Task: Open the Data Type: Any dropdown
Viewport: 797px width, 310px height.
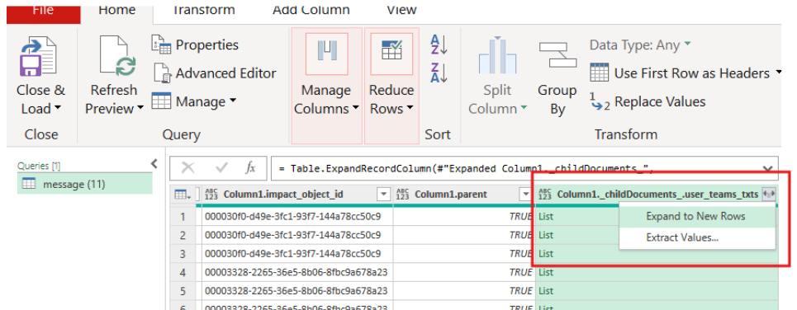Action: tap(640, 45)
